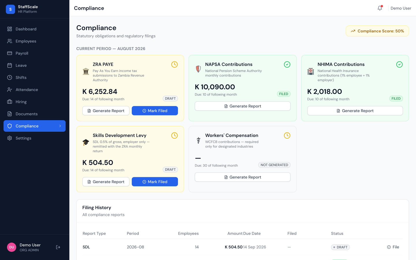Click the Workers' Compensation medical staff icon

(198, 140)
